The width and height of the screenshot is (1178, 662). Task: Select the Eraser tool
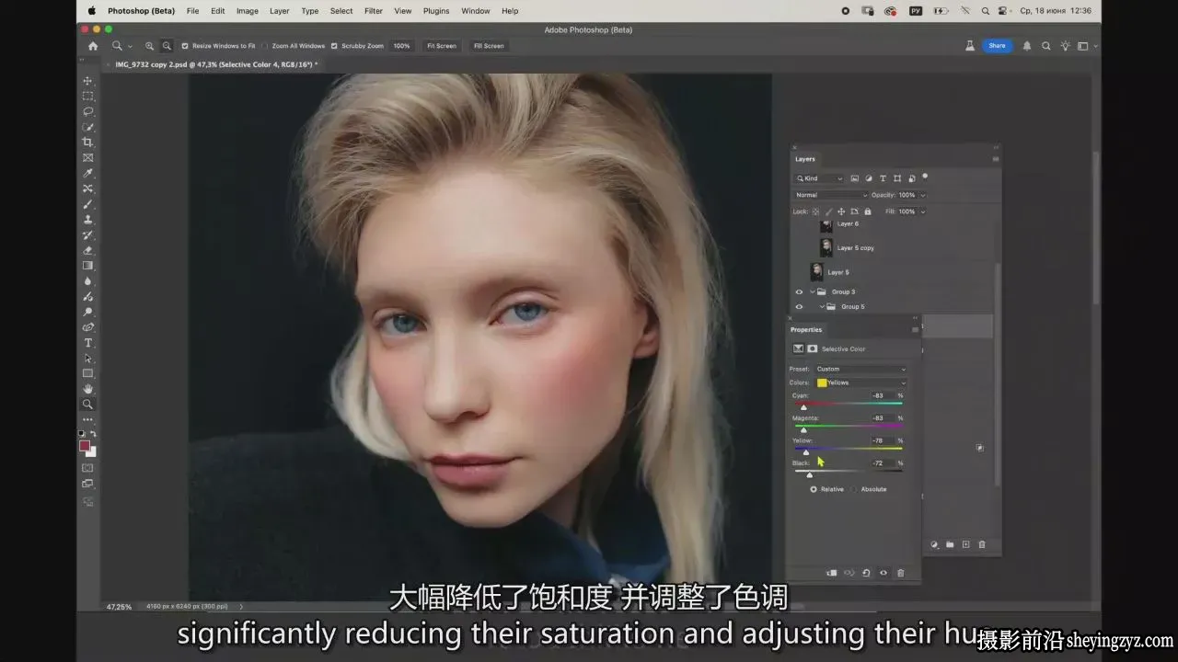[x=88, y=250]
